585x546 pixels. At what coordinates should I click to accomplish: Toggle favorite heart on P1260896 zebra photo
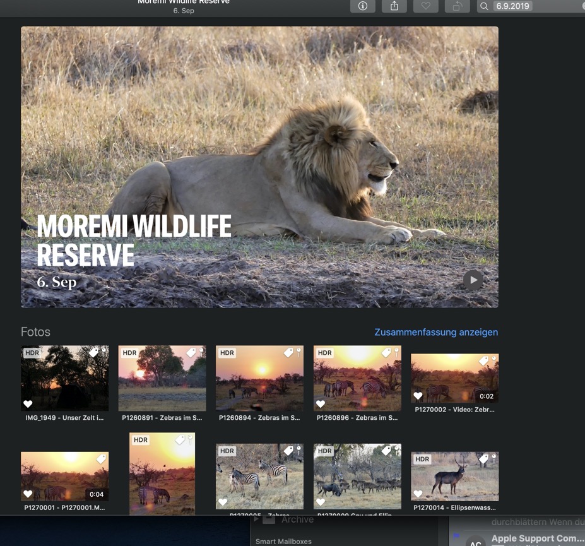coord(321,404)
